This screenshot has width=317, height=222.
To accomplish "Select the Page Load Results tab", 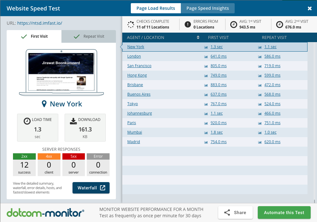I will (155, 8).
